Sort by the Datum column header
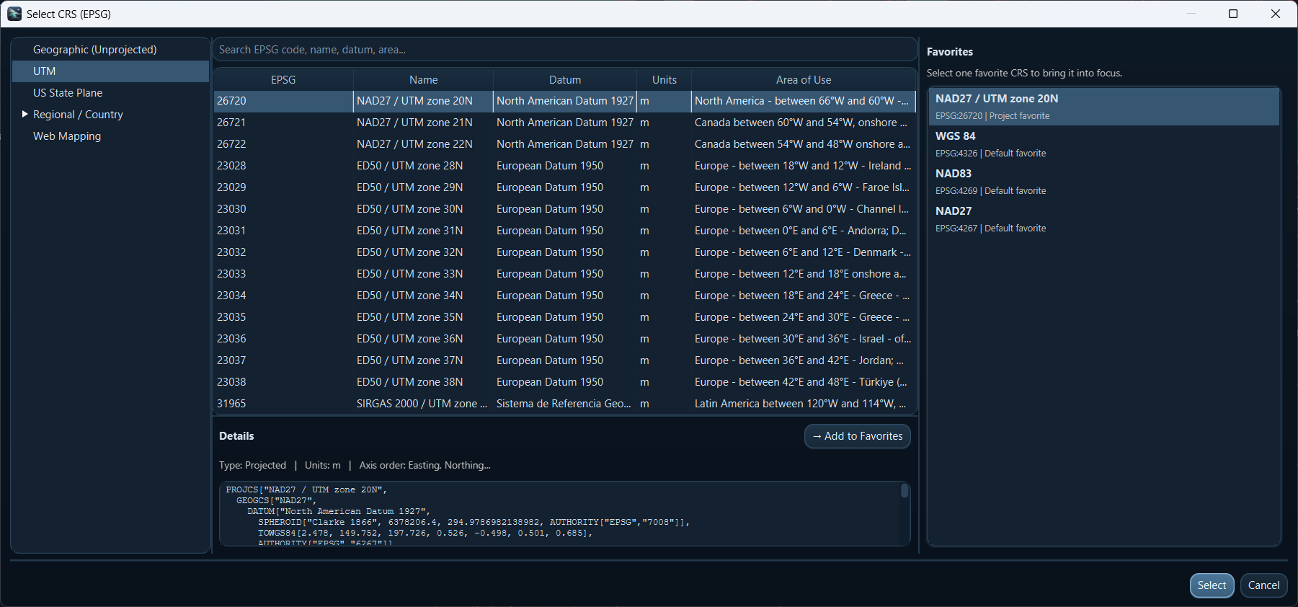 point(565,80)
